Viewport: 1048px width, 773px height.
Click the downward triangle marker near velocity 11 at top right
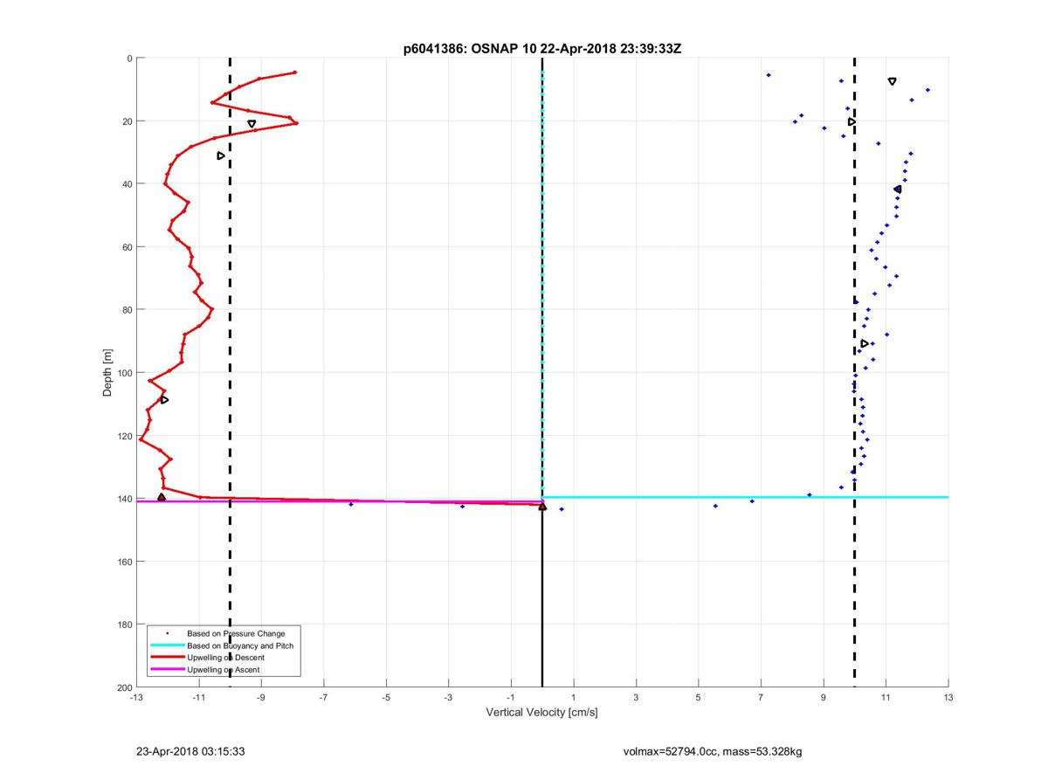(x=892, y=81)
